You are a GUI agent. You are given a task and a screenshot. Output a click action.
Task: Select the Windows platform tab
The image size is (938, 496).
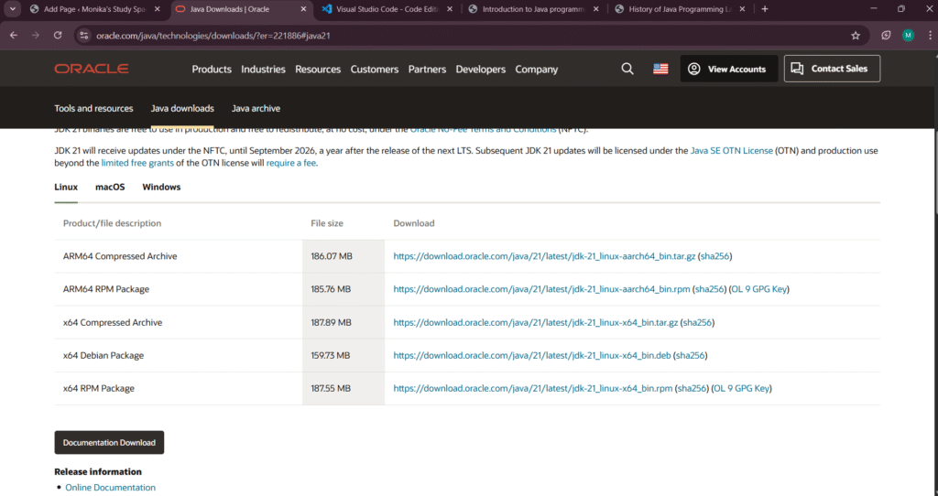pyautogui.click(x=161, y=187)
